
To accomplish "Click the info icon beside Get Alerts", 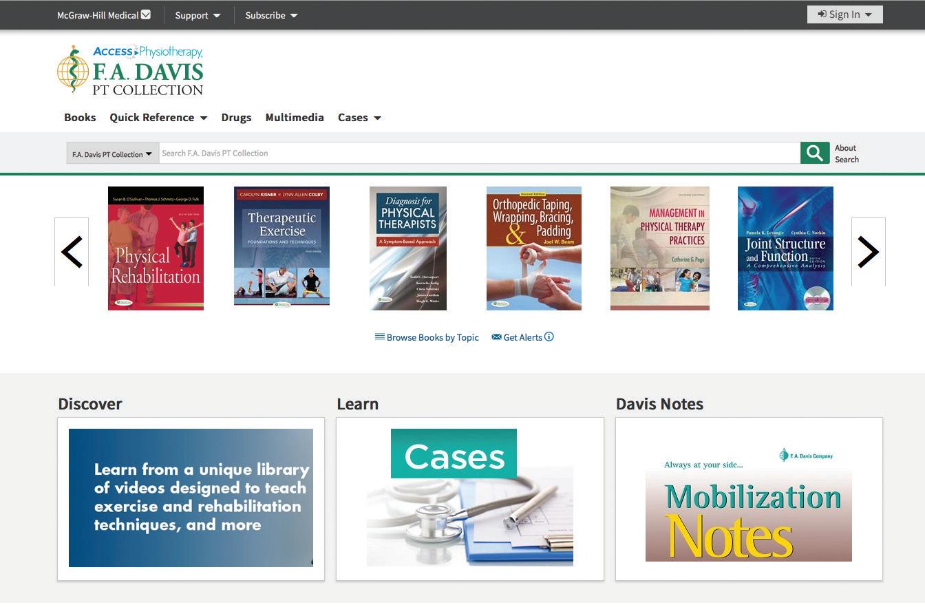I will (549, 337).
